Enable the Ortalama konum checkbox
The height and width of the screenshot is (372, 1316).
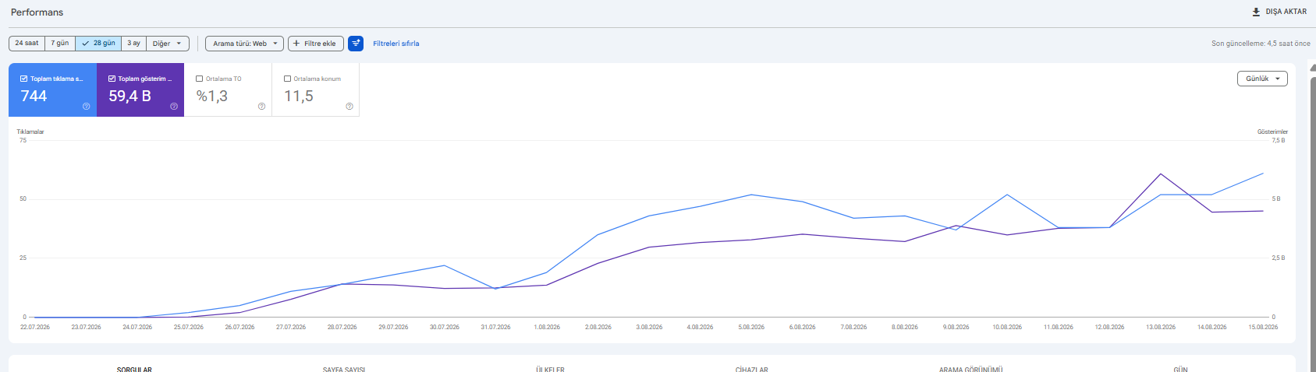[288, 79]
